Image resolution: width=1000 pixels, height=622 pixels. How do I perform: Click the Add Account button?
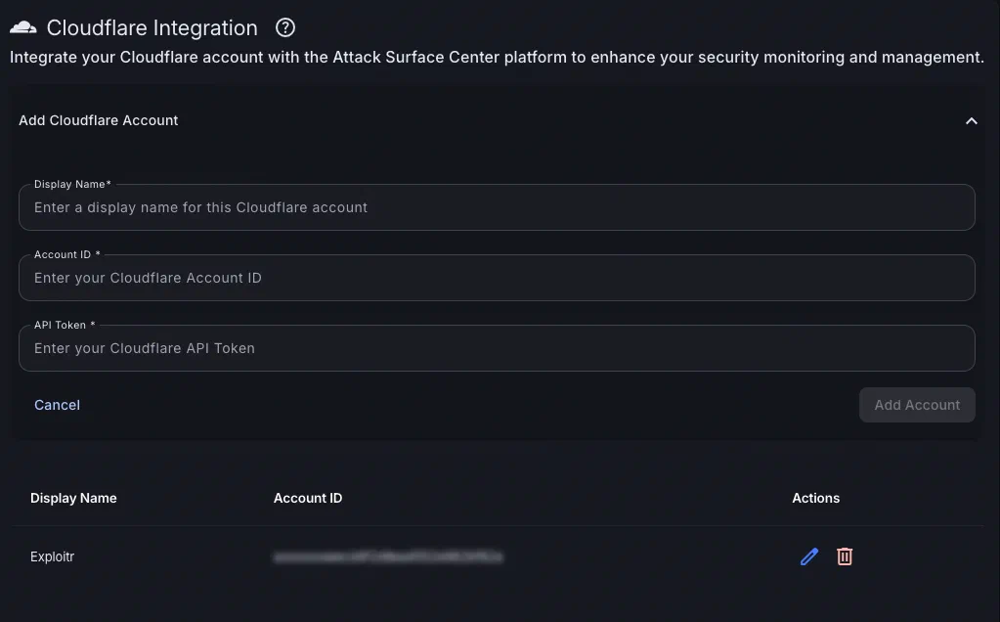coord(917,405)
